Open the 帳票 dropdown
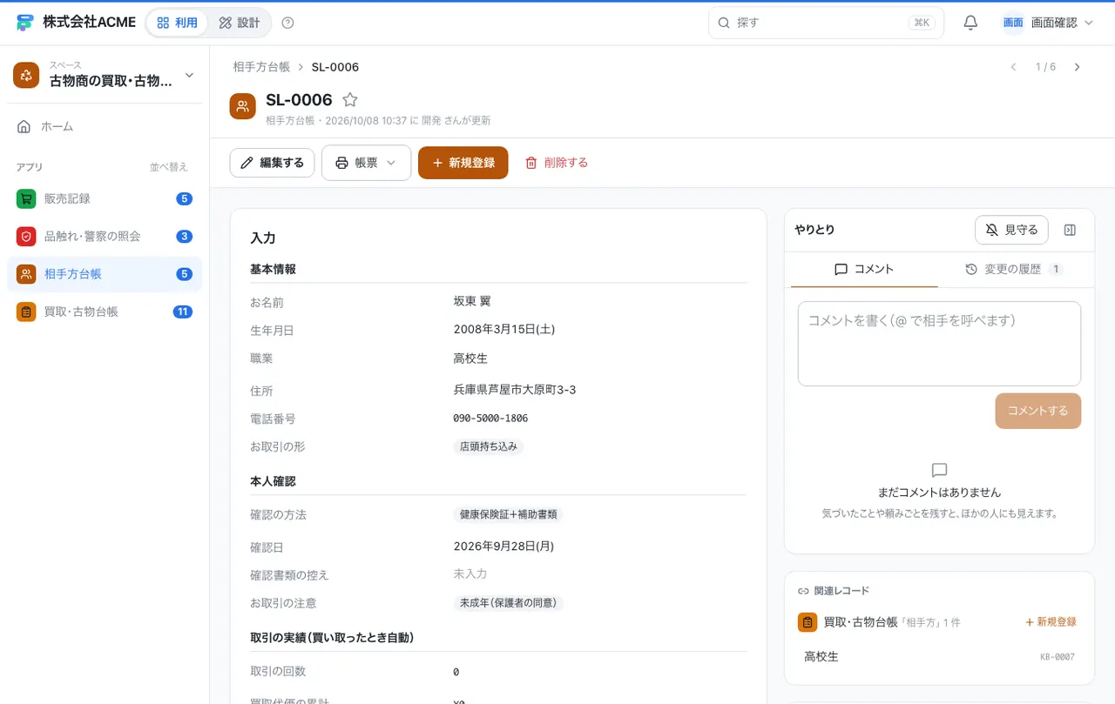This screenshot has width=1115, height=704. pos(366,163)
